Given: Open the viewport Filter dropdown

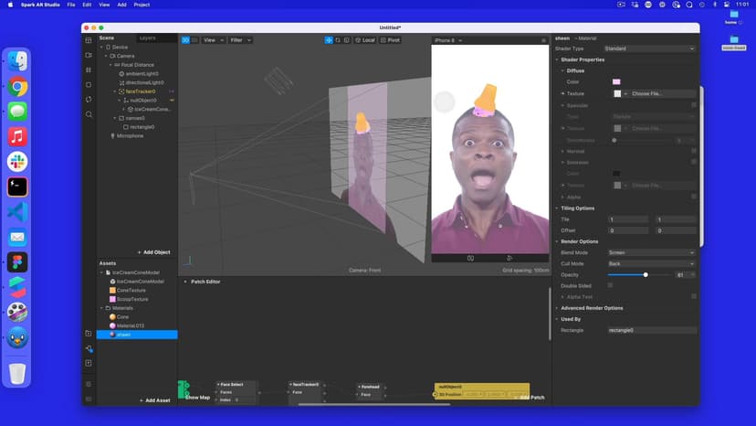Looking at the screenshot, I should [240, 40].
